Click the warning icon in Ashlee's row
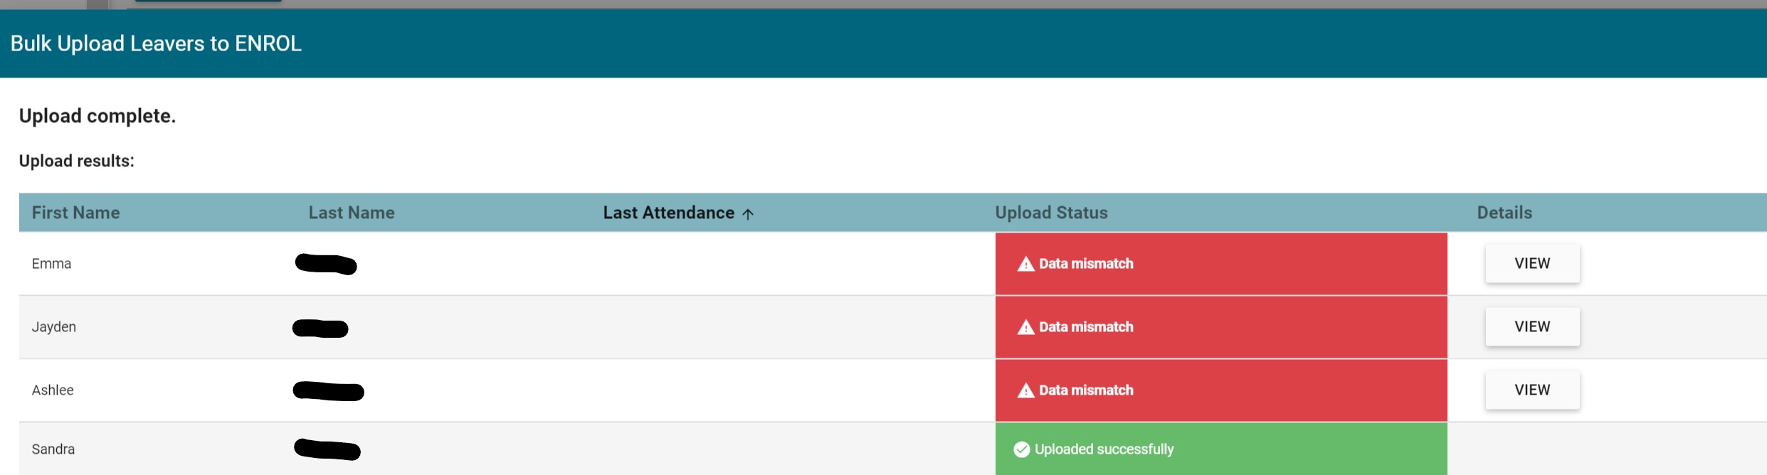Screen dimensions: 1767x475 (1025, 391)
